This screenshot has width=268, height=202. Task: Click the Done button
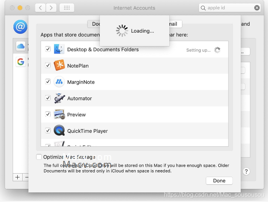point(219,180)
